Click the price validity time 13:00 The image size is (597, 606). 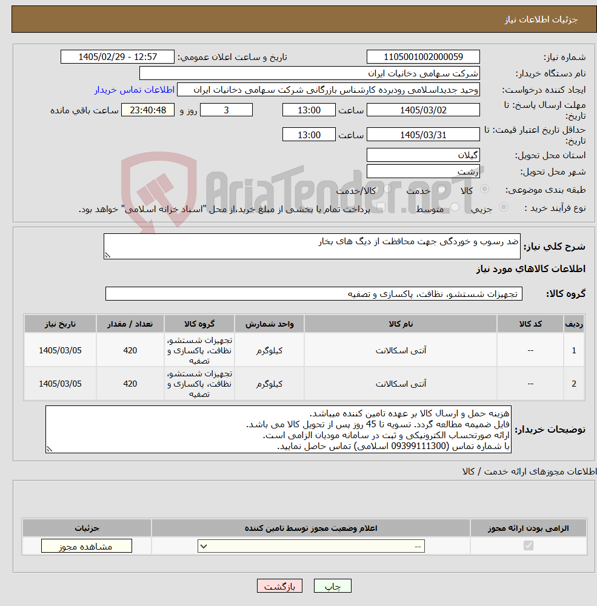[x=309, y=135]
